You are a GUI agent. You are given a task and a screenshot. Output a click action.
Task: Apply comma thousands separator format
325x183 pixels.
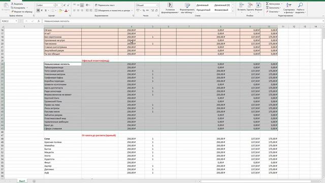click(147, 10)
